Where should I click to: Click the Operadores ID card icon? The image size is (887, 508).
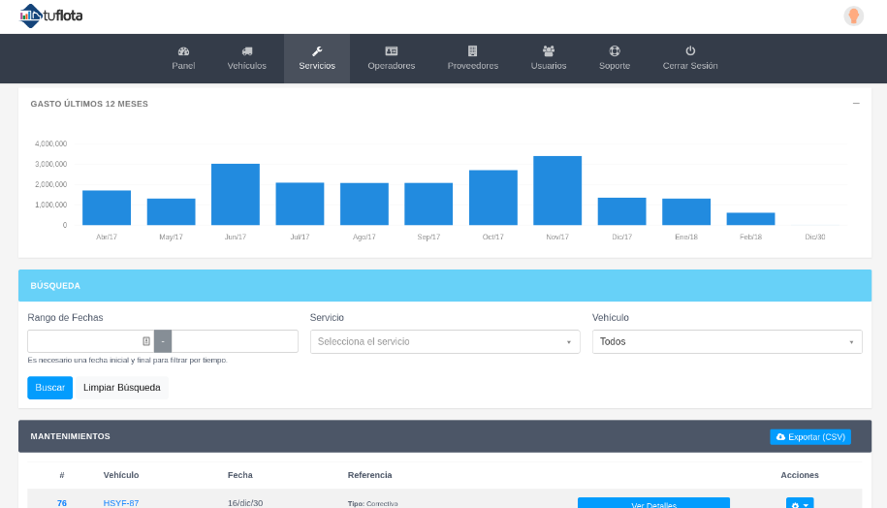click(x=391, y=50)
